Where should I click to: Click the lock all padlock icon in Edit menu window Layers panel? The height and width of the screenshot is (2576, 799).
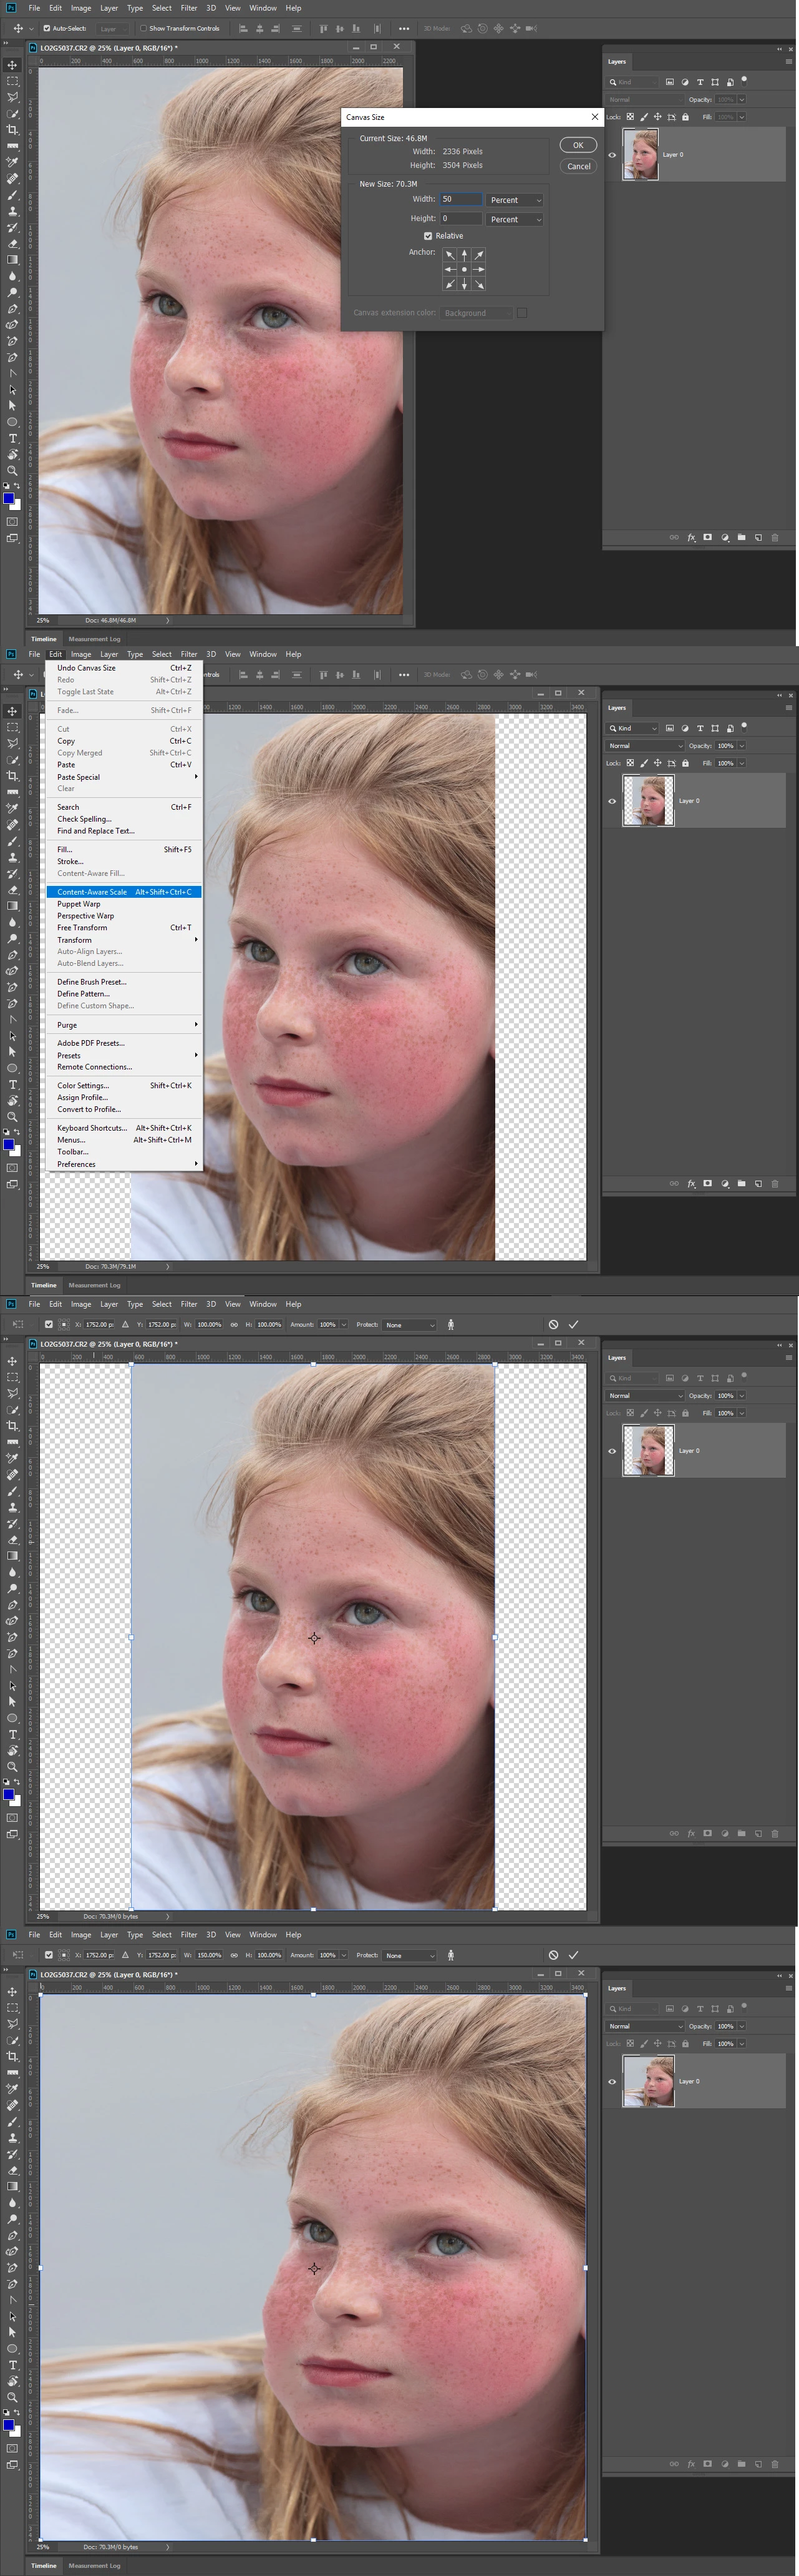pyautogui.click(x=685, y=763)
